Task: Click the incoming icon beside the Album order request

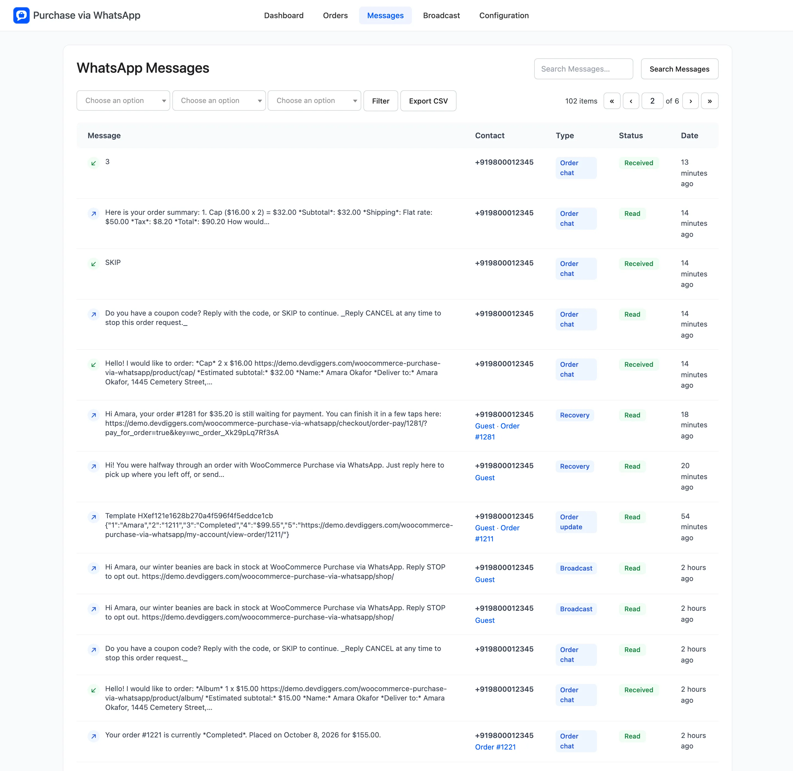Action: pyautogui.click(x=94, y=689)
